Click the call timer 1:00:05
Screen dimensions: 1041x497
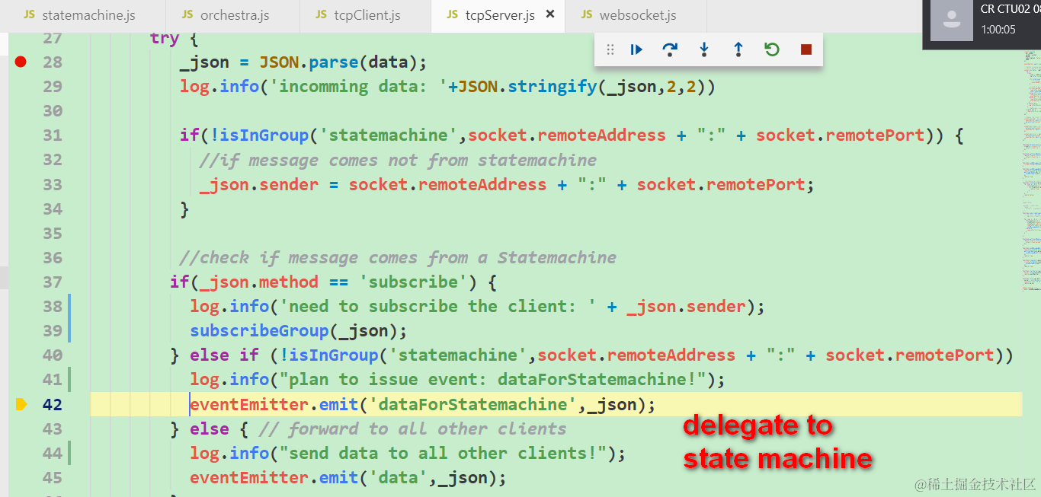tap(998, 30)
